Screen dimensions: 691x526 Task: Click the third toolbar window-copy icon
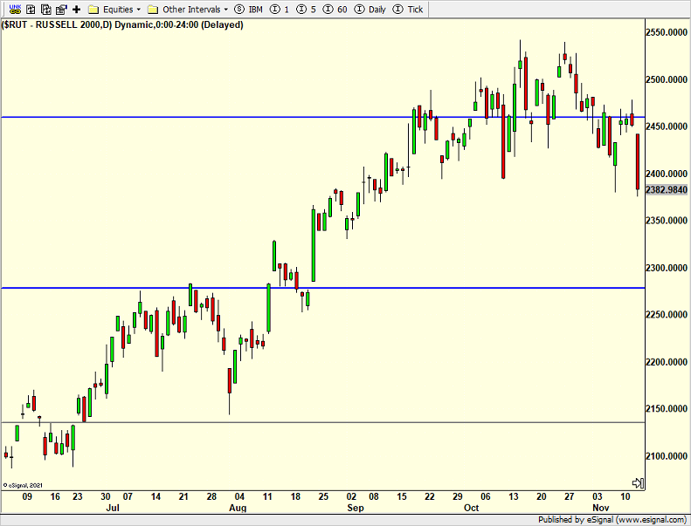(x=45, y=9)
